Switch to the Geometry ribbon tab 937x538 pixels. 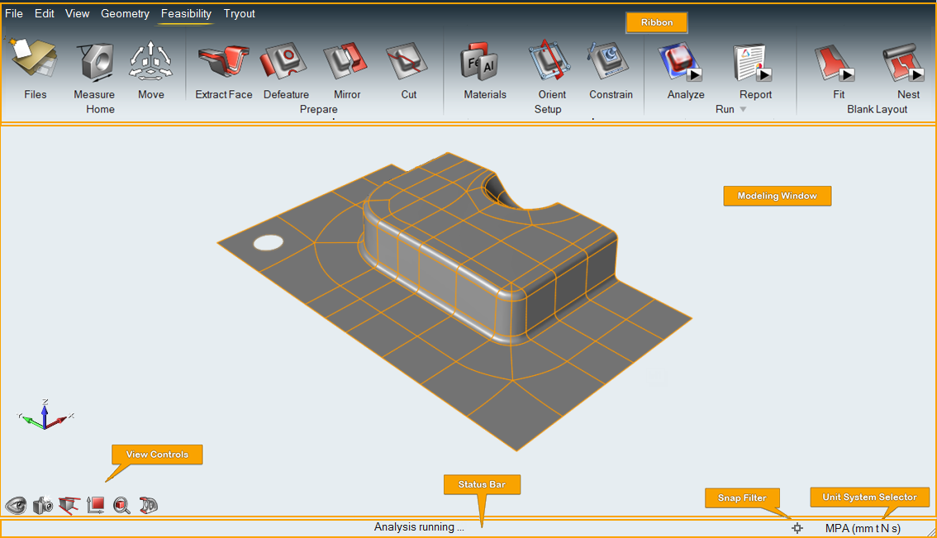tap(125, 13)
